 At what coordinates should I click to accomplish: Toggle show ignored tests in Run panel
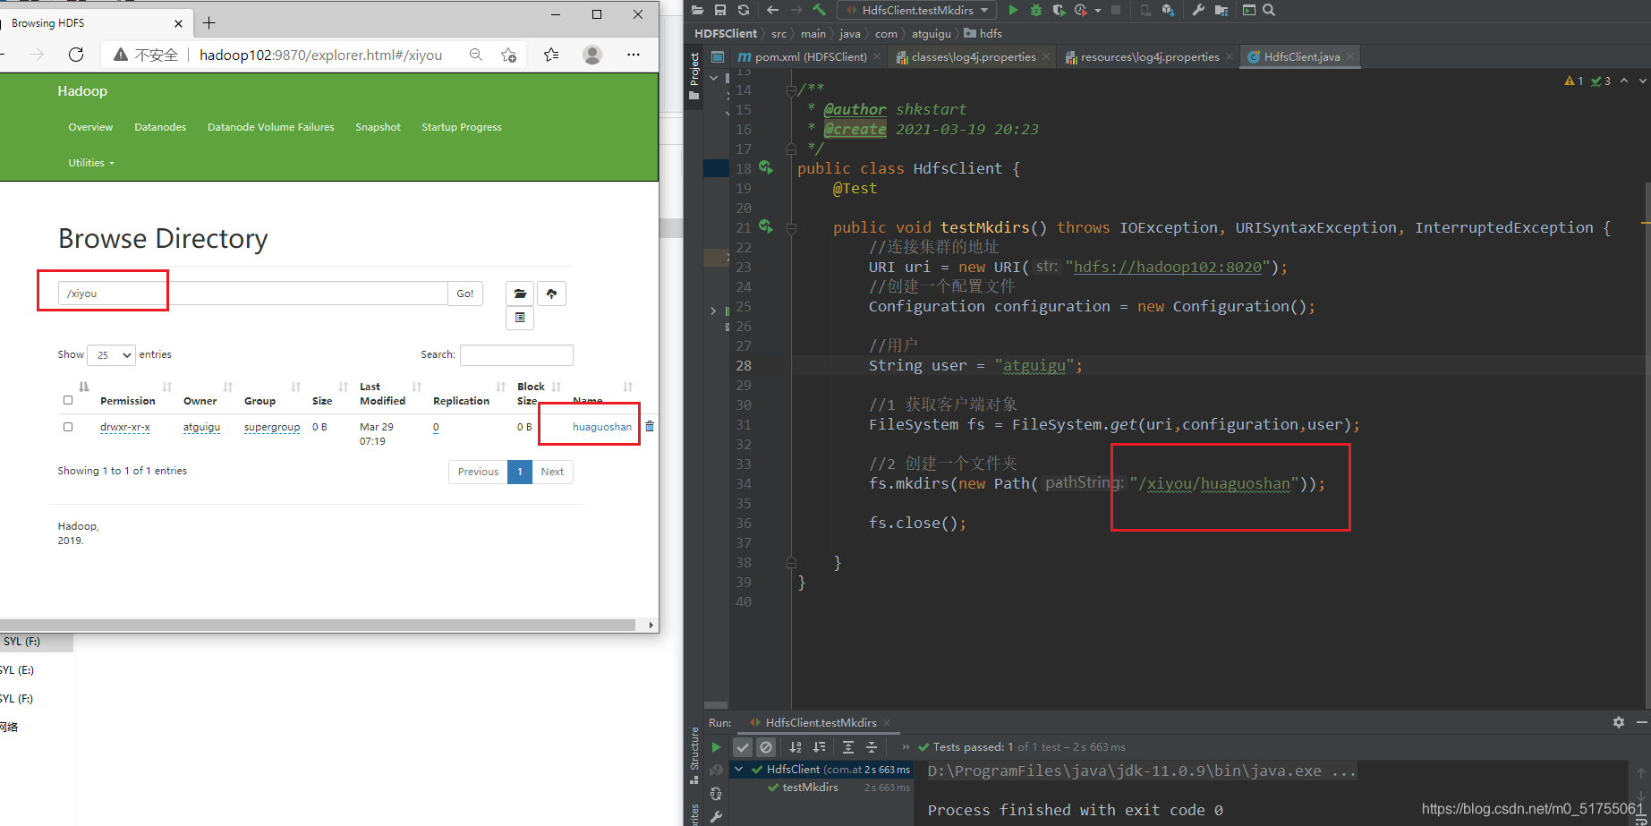tap(766, 747)
